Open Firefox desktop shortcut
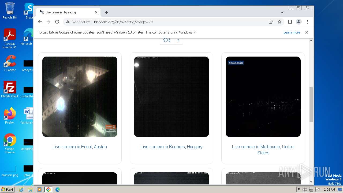The image size is (343, 193). (10, 116)
